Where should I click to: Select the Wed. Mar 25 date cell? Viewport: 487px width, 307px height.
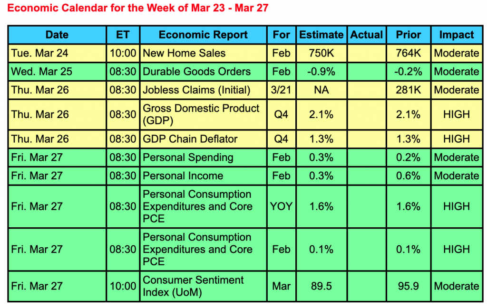coord(41,72)
